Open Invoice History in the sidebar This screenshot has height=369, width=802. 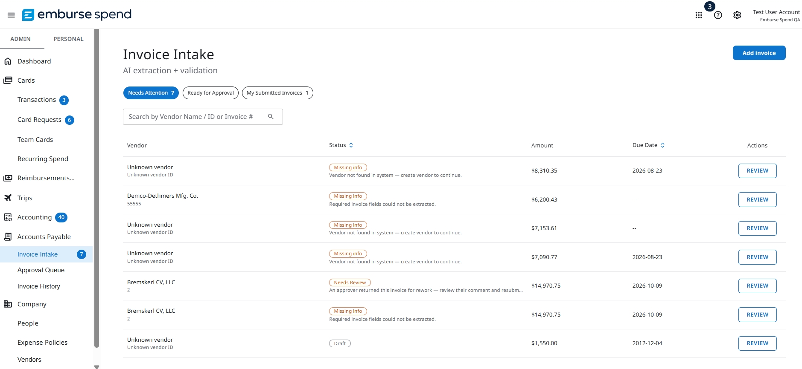click(39, 286)
